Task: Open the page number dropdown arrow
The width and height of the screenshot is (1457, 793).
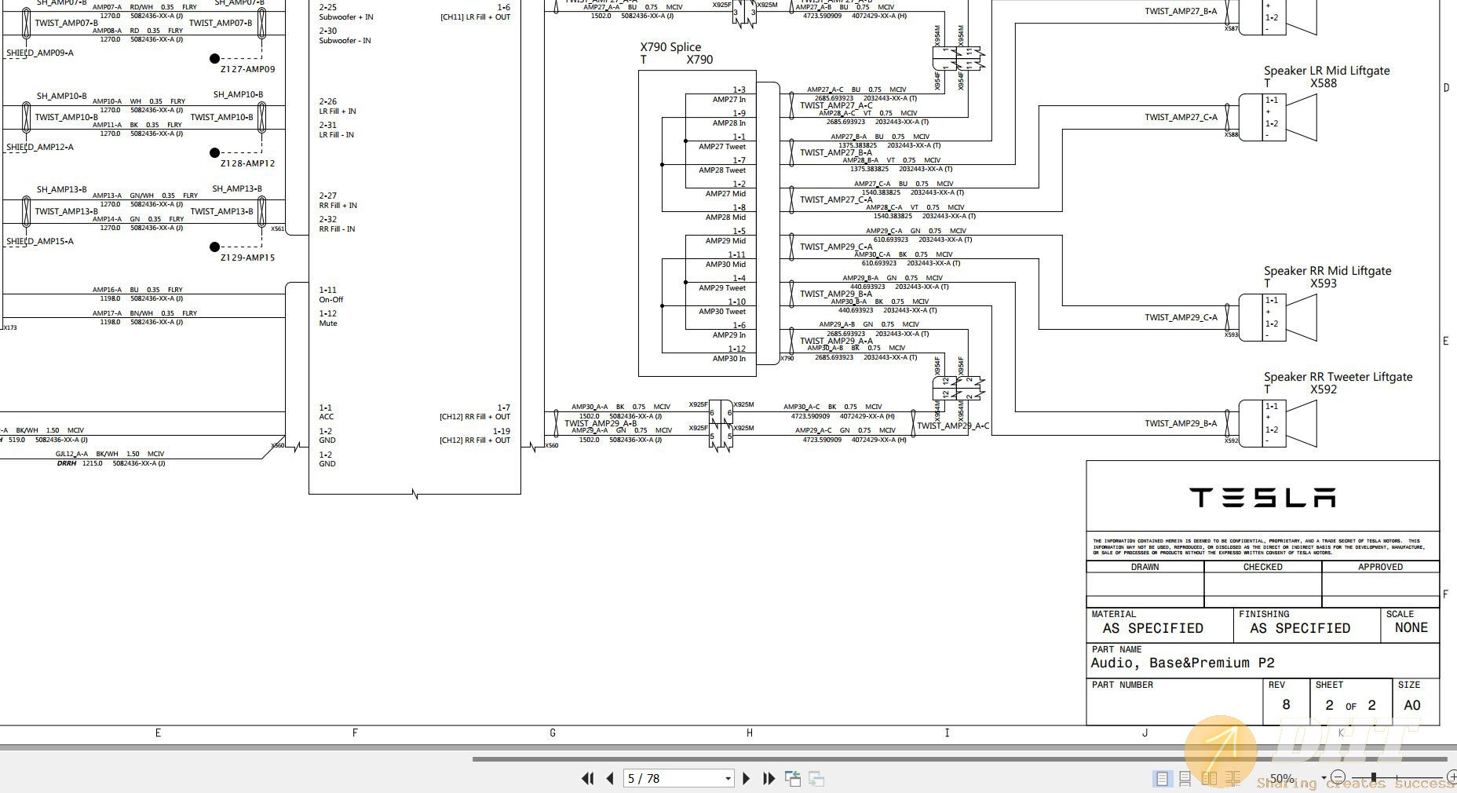Action: 728,779
